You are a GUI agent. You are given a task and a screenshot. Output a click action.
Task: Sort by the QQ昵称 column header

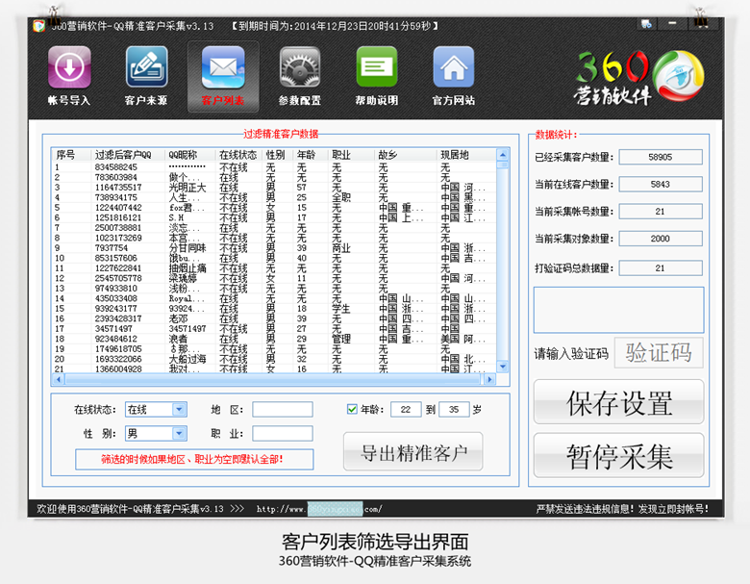click(189, 155)
